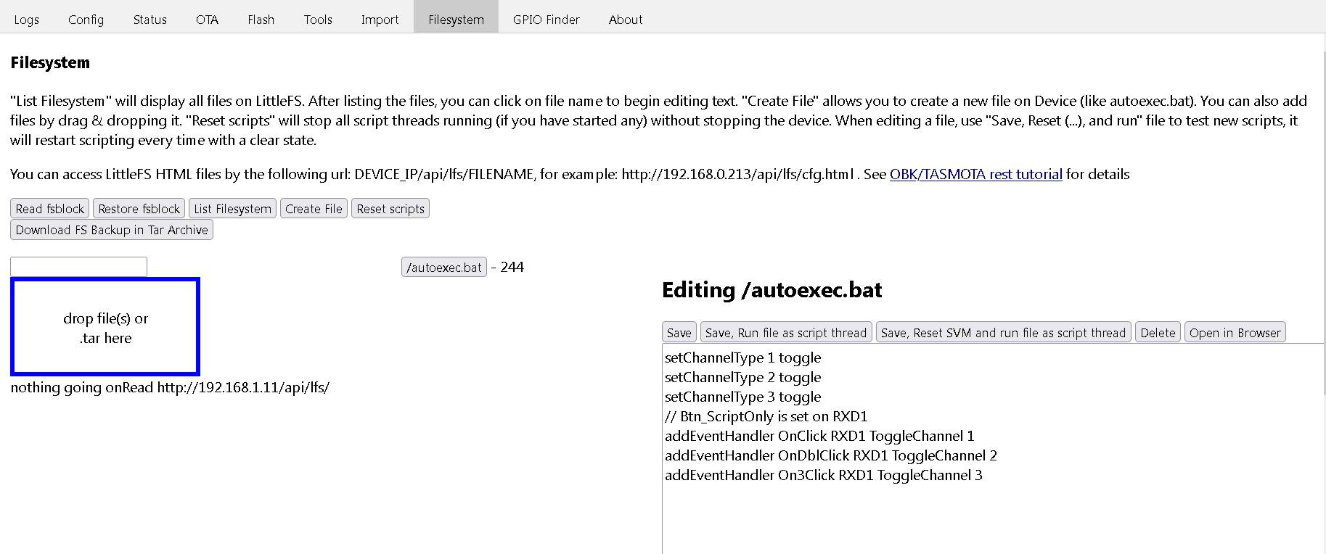Click the Open in Browser button
Image resolution: width=1326 pixels, height=554 pixels.
[1235, 333]
